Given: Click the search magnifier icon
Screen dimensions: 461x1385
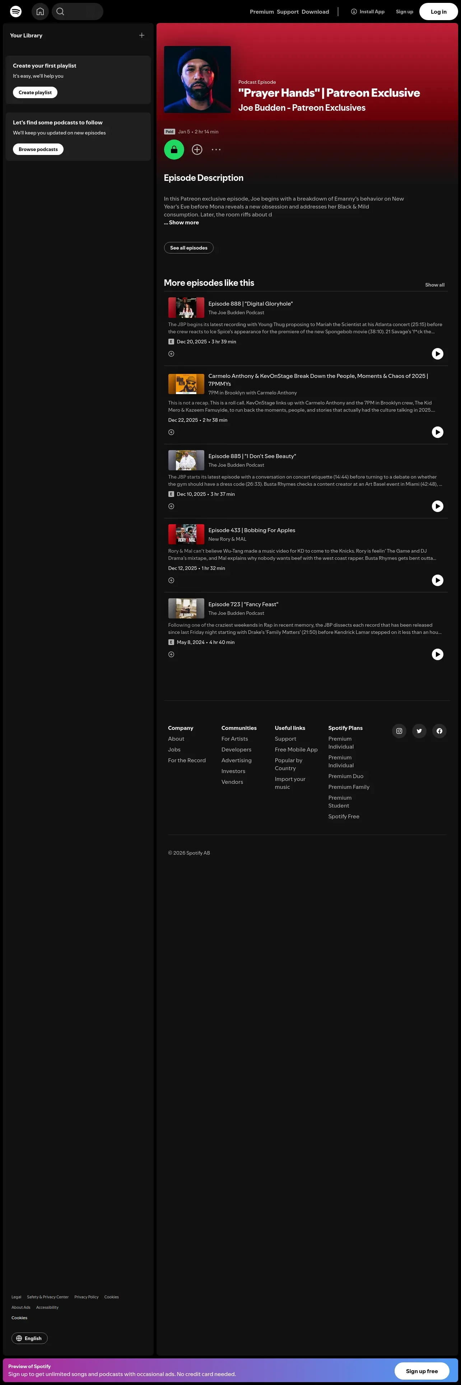Looking at the screenshot, I should pyautogui.click(x=60, y=11).
